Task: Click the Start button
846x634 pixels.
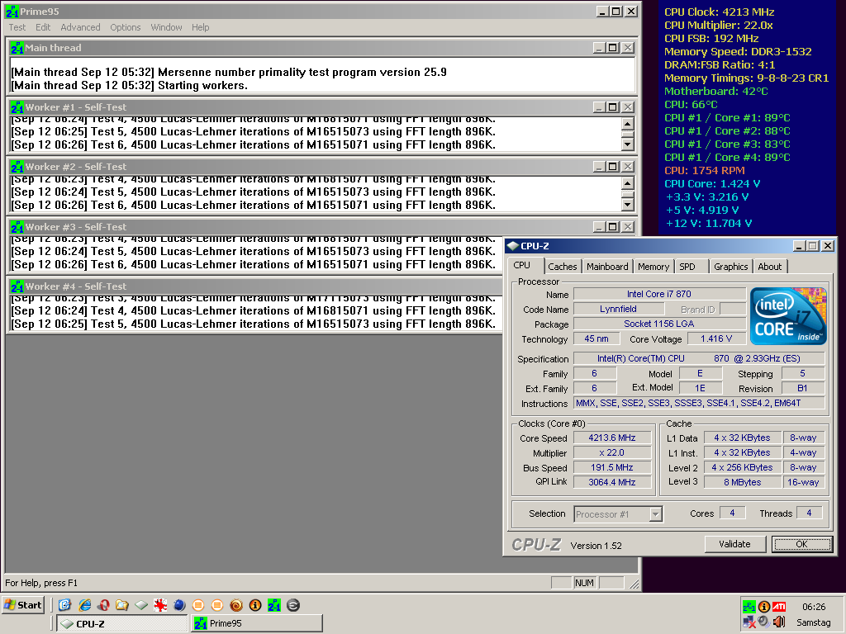Action: tap(23, 605)
